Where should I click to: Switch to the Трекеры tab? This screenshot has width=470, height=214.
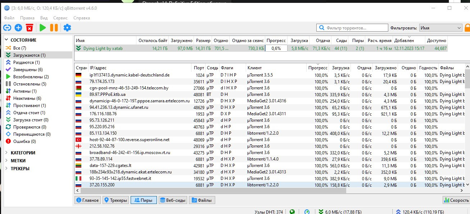pos(115,200)
